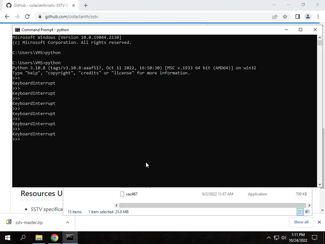Open File Explorer from taskbar

click(39, 238)
